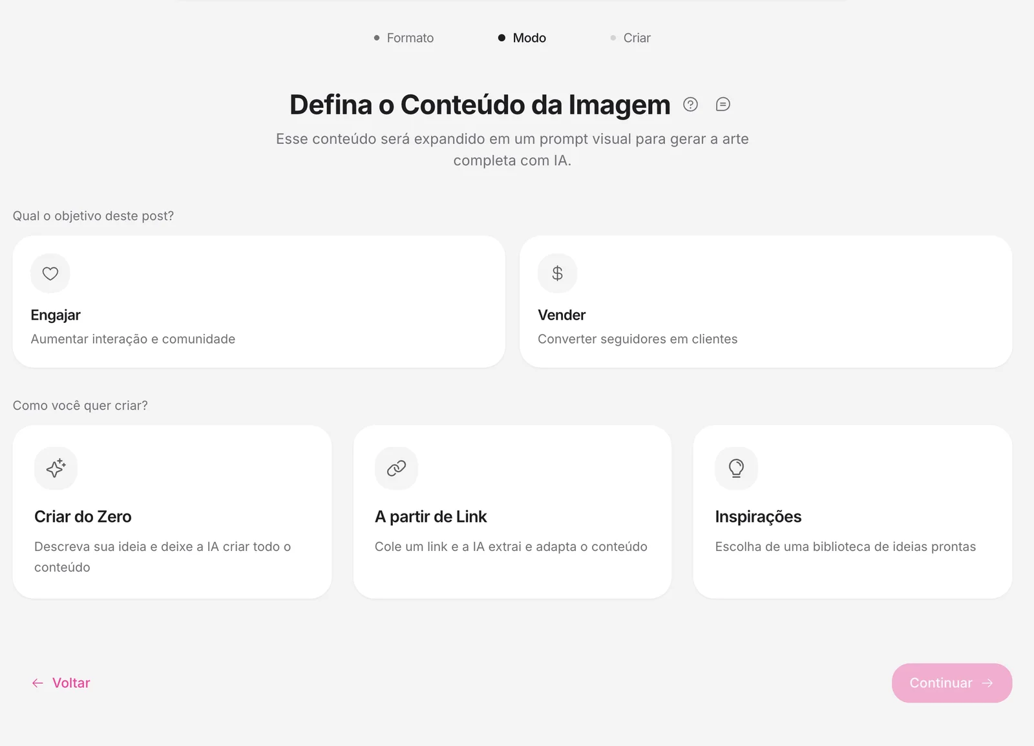Click the text 'Aumentar interação e comunidade'

click(133, 339)
